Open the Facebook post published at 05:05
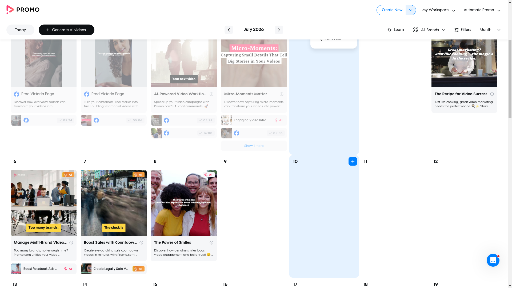This screenshot has height=288, width=512. tap(254, 133)
